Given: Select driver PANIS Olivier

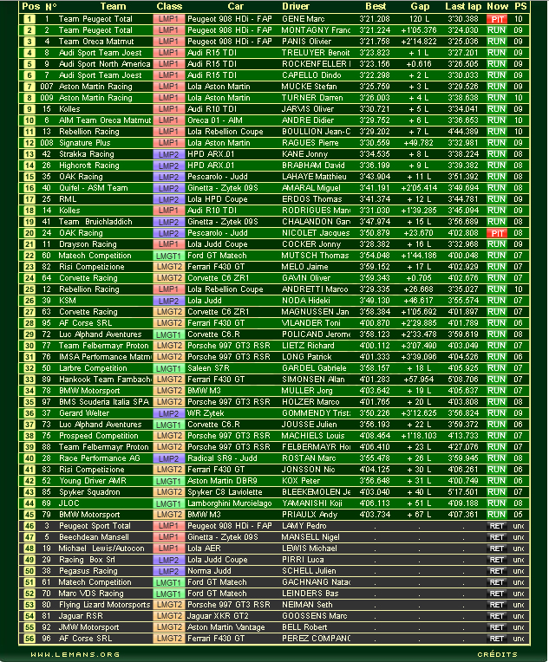Looking at the screenshot, I should [x=306, y=42].
